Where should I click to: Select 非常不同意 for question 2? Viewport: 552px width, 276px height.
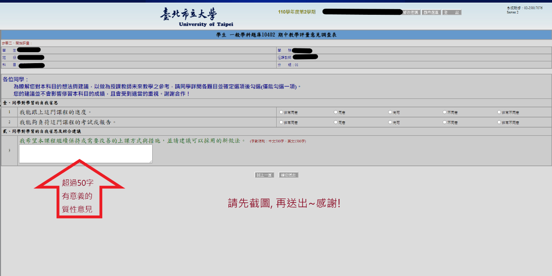[499, 122]
